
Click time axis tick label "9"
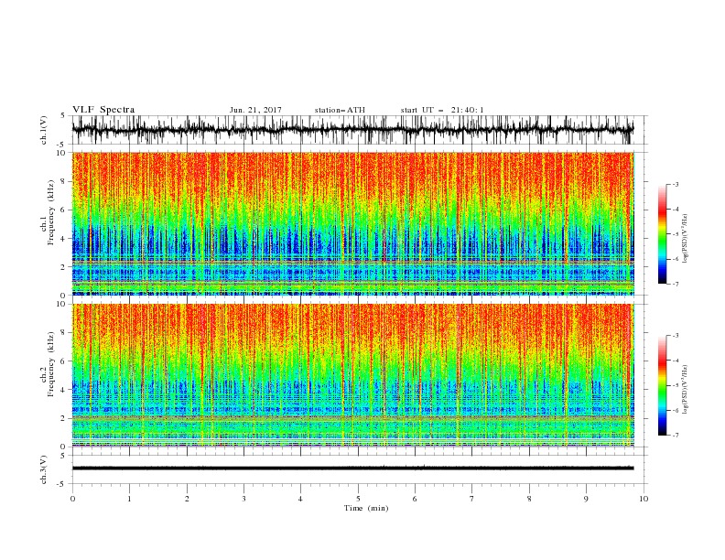pyautogui.click(x=586, y=499)
